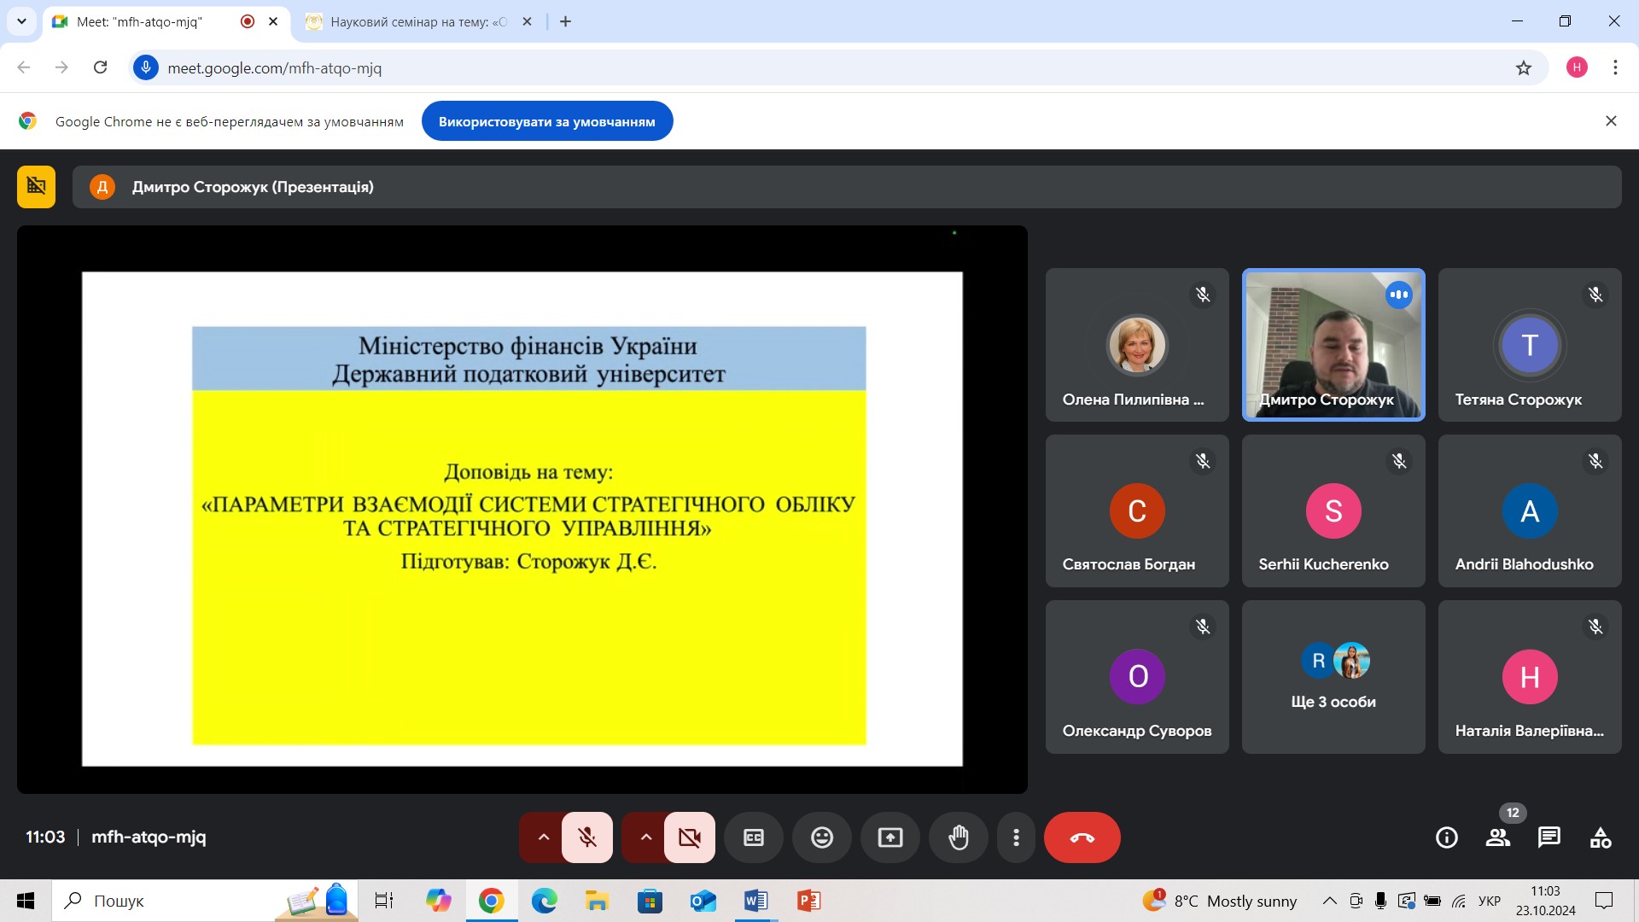Change input language УКР
This screenshot has width=1639, height=922.
(1490, 901)
